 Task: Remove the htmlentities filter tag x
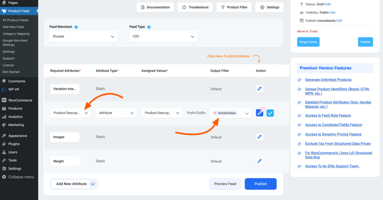coord(215,113)
